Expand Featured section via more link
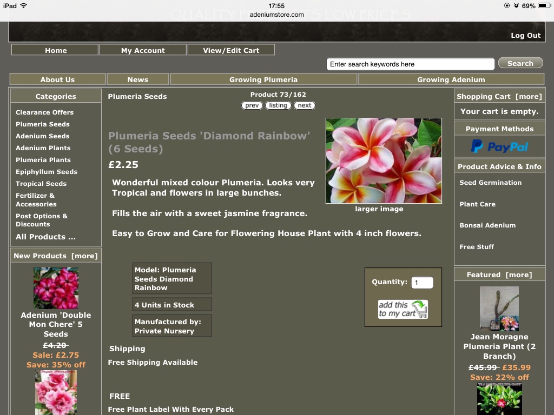This screenshot has height=415, width=554. [x=518, y=275]
